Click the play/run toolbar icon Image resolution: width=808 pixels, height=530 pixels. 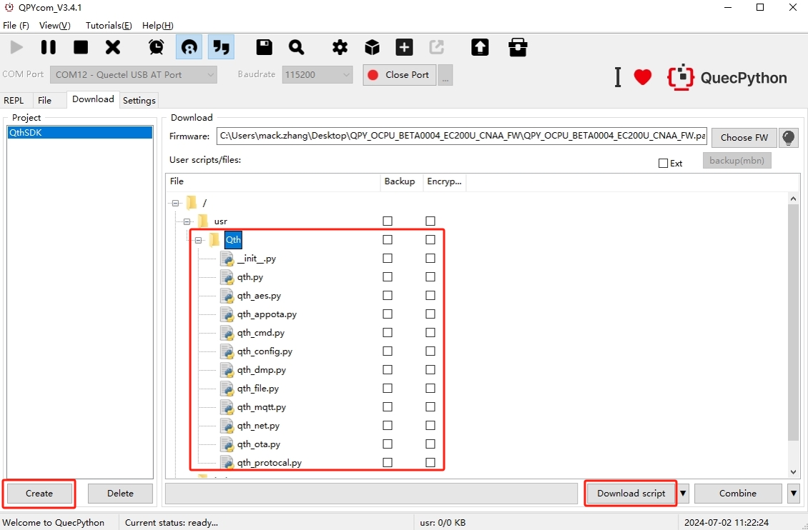point(16,47)
